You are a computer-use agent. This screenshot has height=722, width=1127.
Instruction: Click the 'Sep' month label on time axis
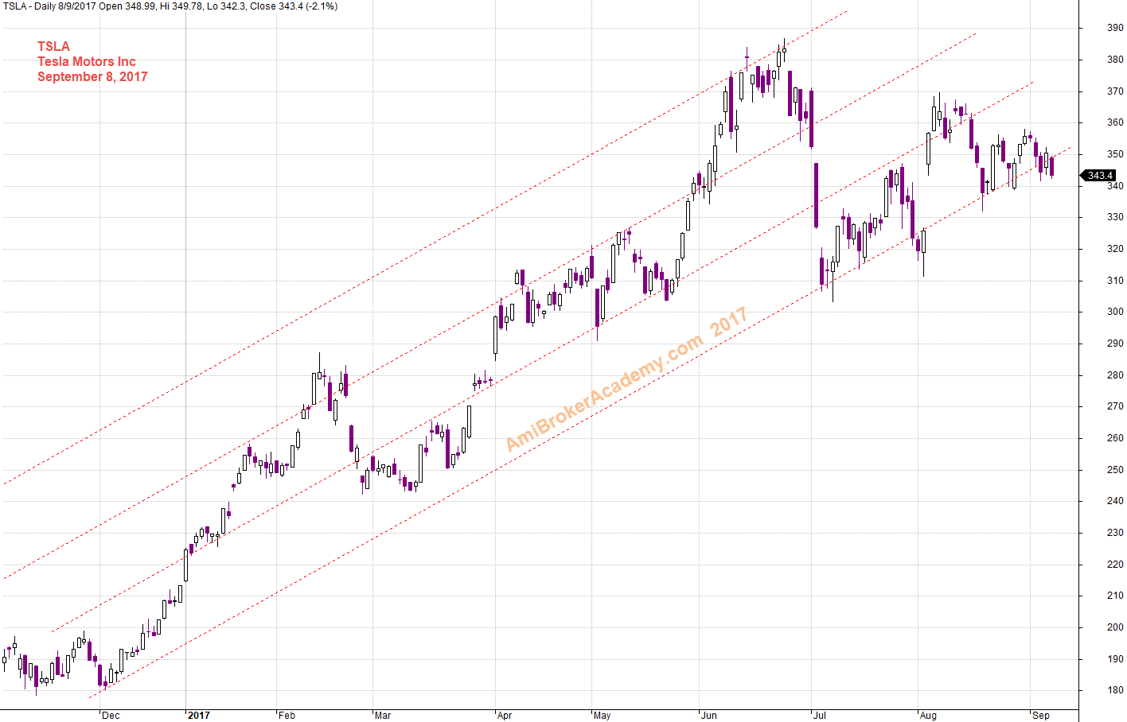1041,716
